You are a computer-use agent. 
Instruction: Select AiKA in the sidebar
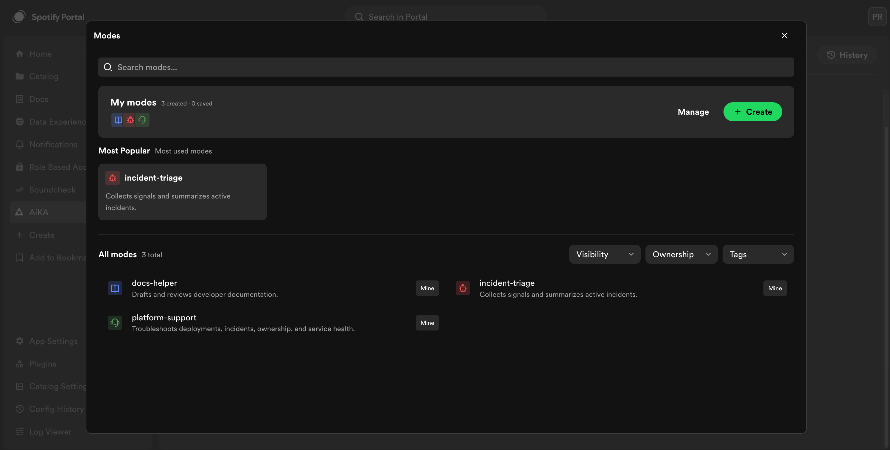(x=48, y=212)
